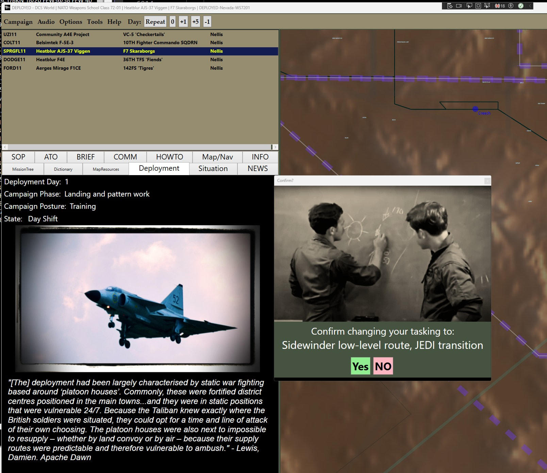Open binding failures indicator showing 18

499,6
